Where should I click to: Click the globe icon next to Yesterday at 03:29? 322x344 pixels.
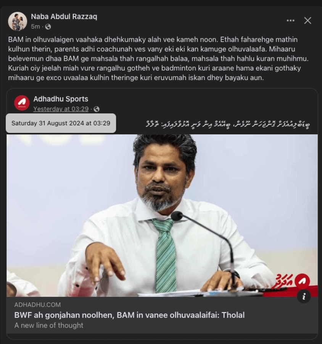coord(97,109)
